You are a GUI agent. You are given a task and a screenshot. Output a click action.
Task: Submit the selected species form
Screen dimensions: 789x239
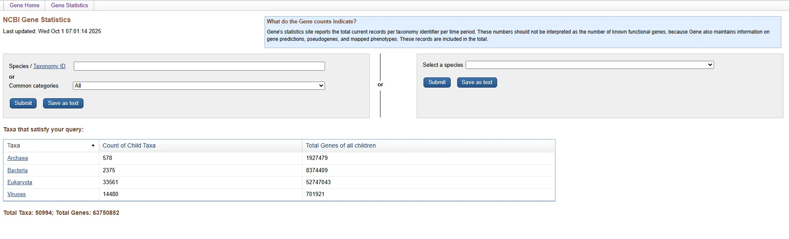click(437, 83)
